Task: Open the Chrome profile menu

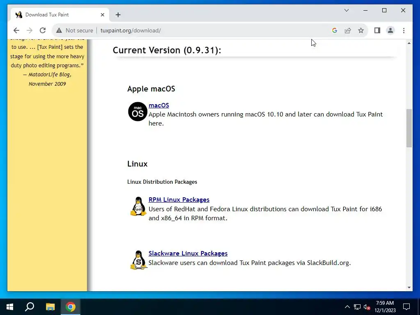Action: pyautogui.click(x=390, y=30)
